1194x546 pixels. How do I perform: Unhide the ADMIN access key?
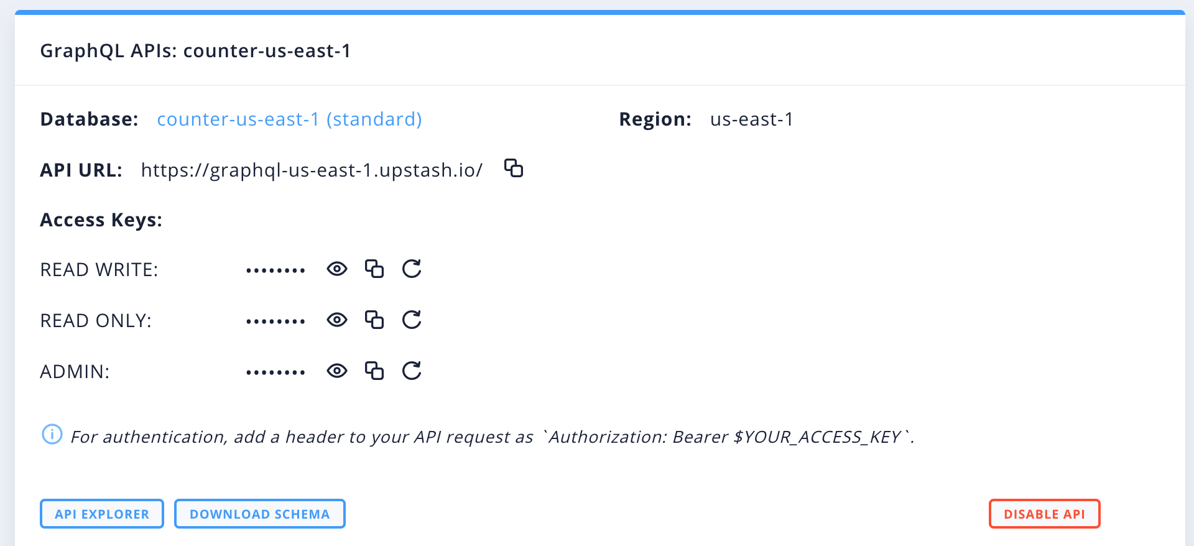(337, 371)
